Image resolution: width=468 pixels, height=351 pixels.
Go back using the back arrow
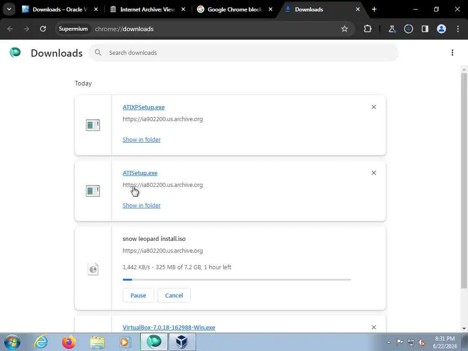pyautogui.click(x=10, y=29)
